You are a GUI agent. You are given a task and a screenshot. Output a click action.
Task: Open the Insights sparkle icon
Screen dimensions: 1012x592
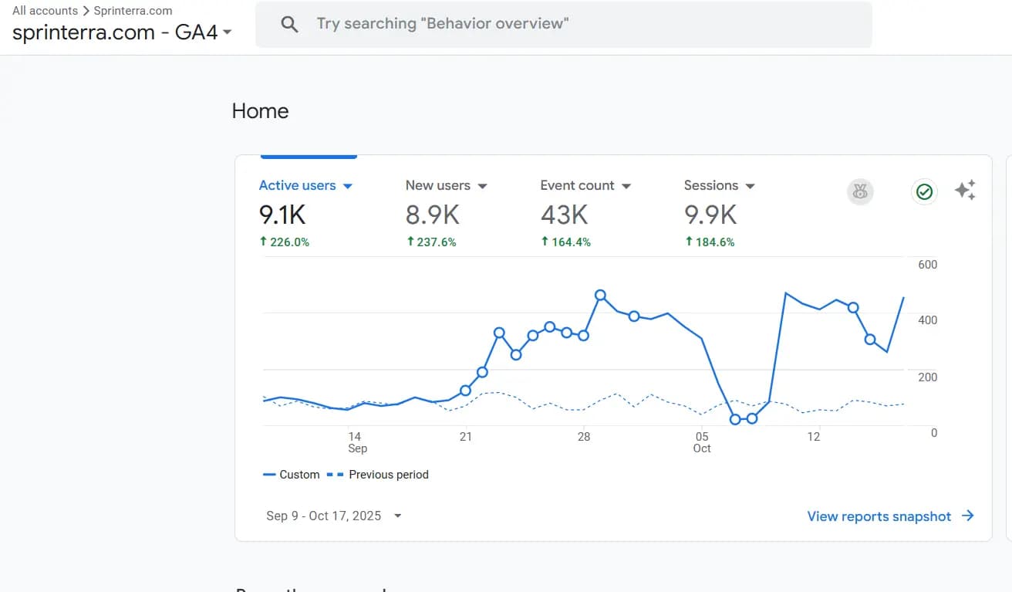click(965, 190)
